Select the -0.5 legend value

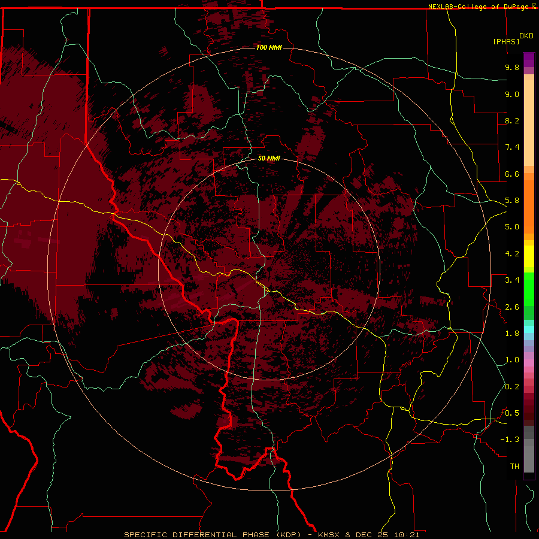510,413
